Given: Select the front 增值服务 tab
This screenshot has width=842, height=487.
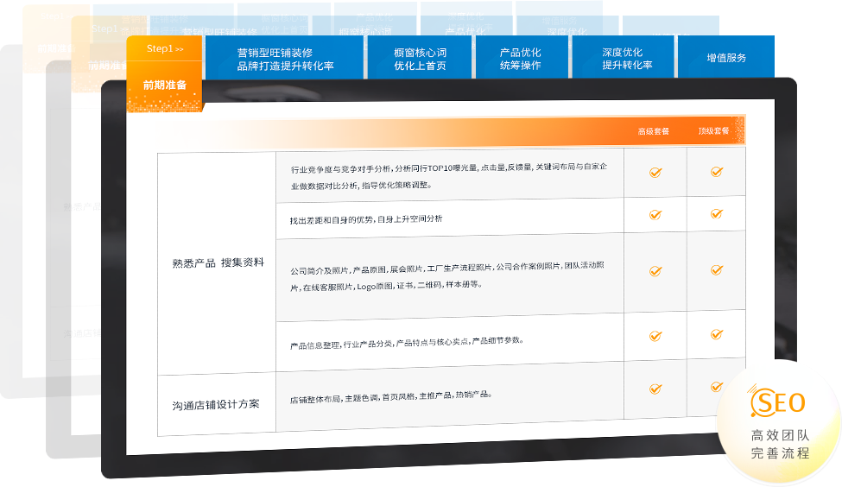Looking at the screenshot, I should click(x=725, y=58).
